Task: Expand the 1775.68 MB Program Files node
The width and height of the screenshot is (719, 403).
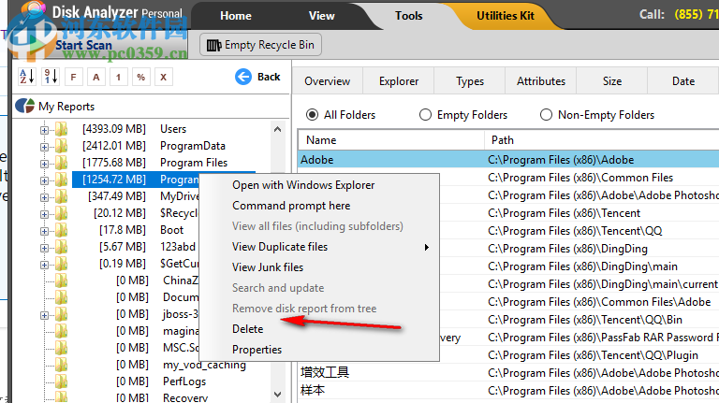Action: point(45,164)
